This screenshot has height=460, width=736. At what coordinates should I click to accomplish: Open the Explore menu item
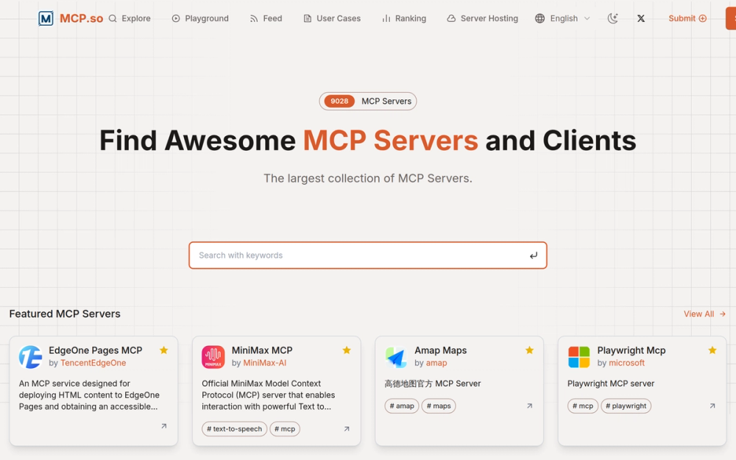[130, 18]
